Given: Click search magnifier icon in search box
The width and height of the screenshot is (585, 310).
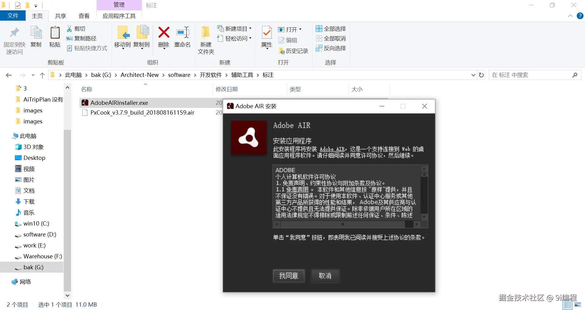Looking at the screenshot, I should point(575,75).
